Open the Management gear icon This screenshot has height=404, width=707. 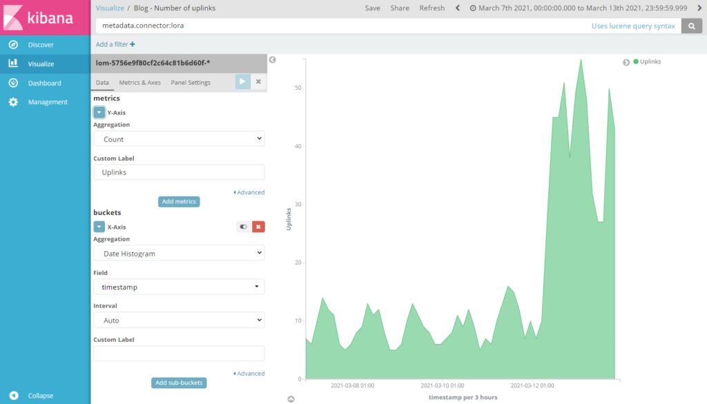[x=13, y=102]
